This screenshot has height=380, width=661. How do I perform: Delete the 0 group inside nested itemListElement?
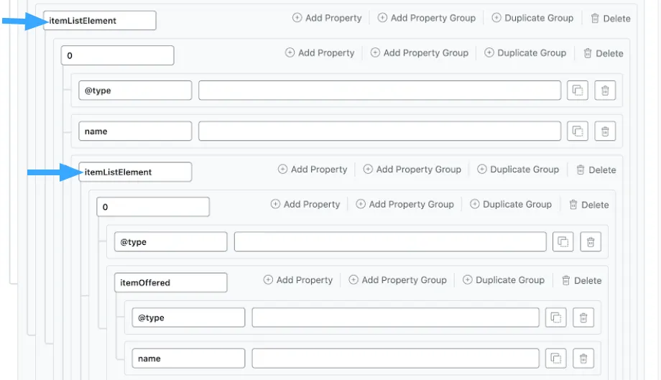589,205
